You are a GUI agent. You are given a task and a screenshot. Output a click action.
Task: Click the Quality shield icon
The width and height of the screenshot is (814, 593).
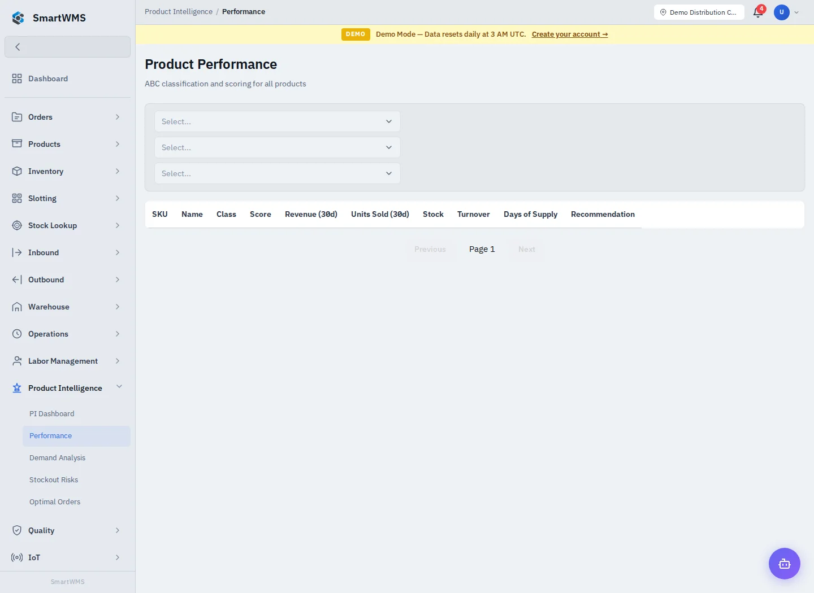tap(17, 530)
